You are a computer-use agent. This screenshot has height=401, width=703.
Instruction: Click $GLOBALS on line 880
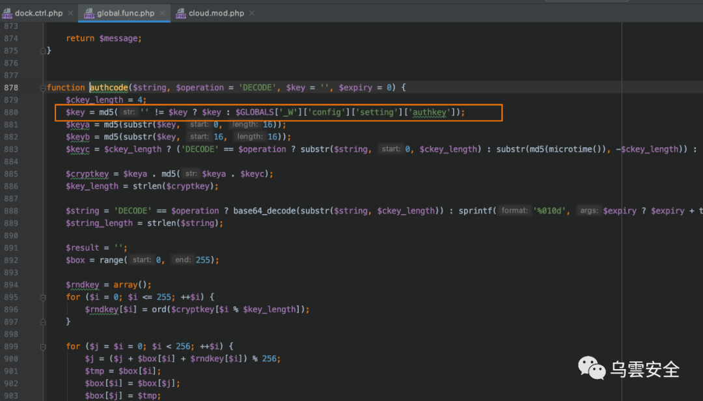(x=255, y=112)
